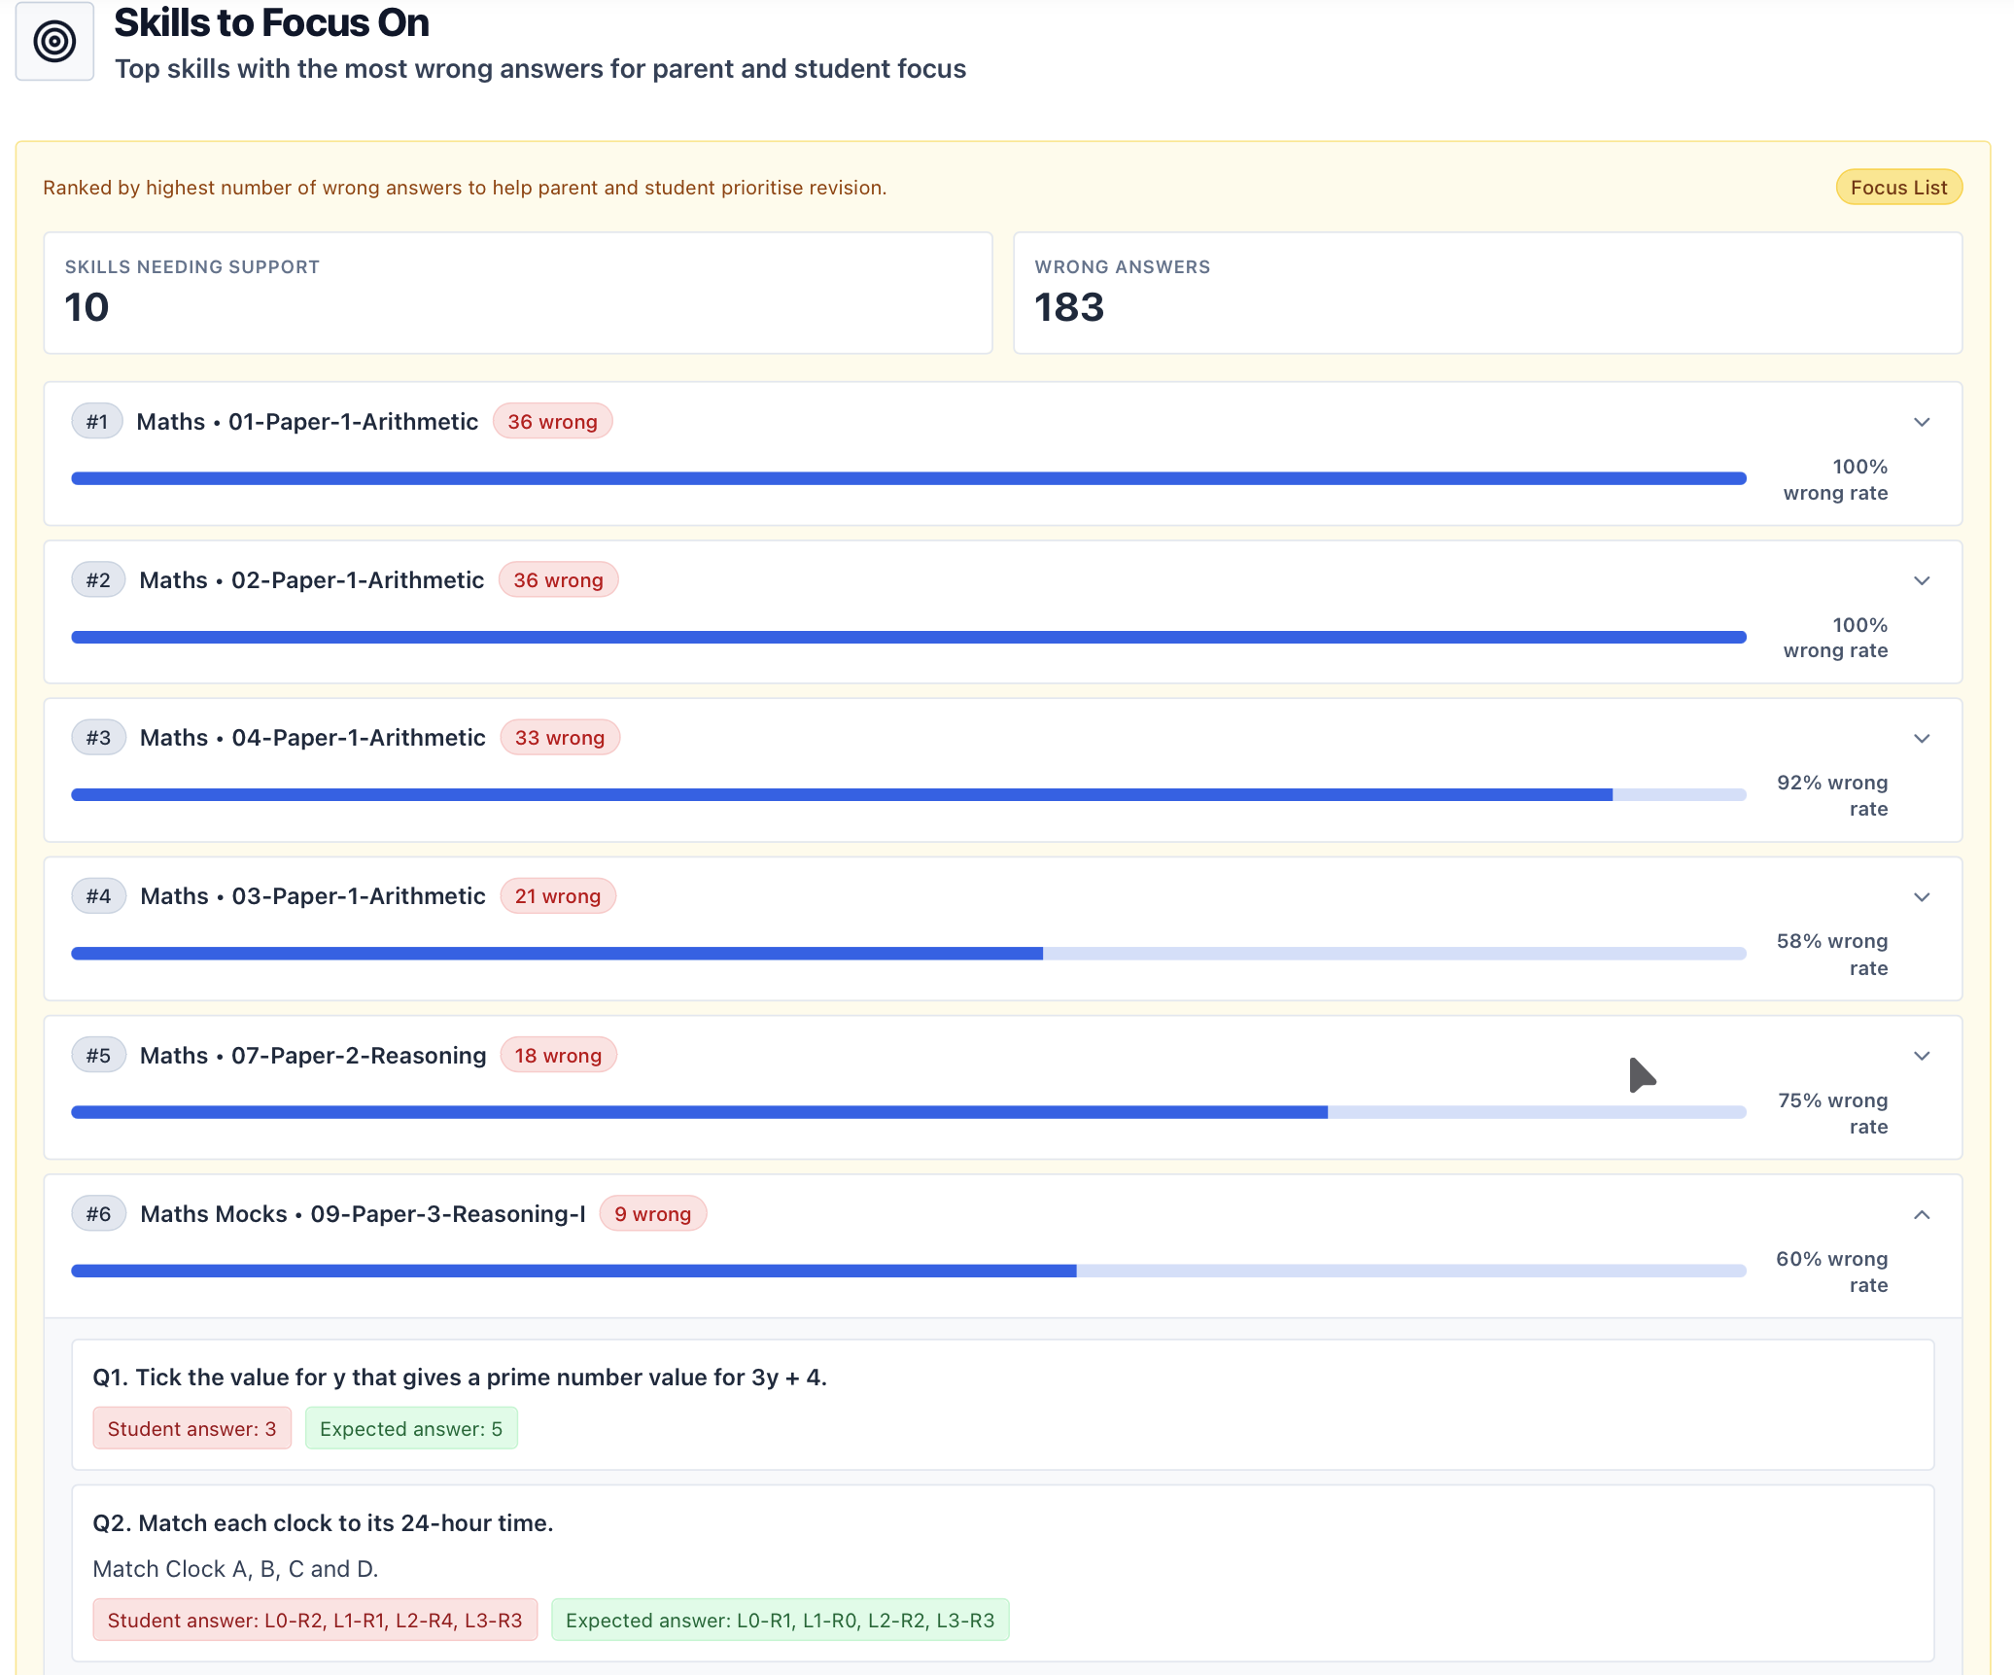Click the 33 wrong badge
Viewport: 2014px width, 1675px height.
pyautogui.click(x=560, y=738)
